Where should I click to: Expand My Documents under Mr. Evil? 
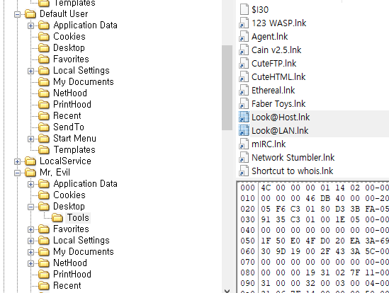click(30, 253)
